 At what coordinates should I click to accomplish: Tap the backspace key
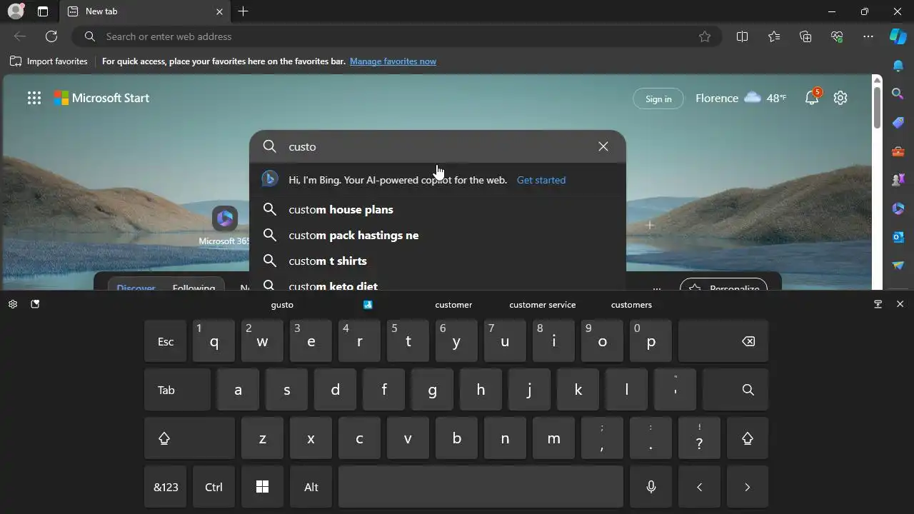[723, 341]
